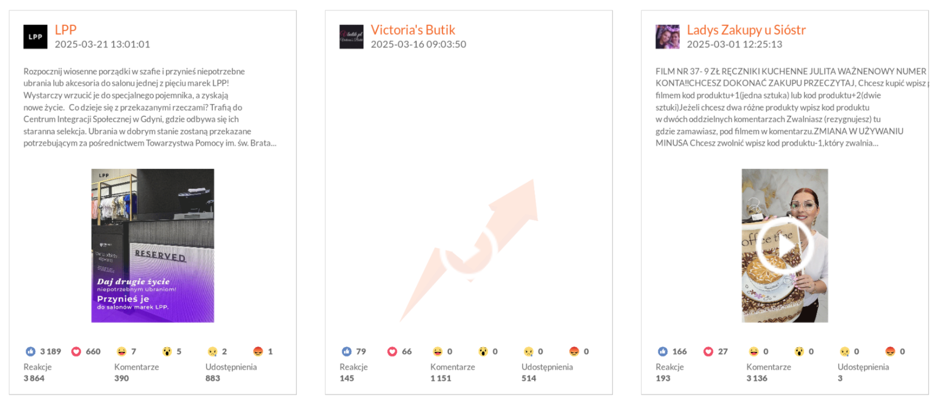Viewport: 936px width, 405px height.
Task: Click the Udostępnienia count on LPP post
Action: pyautogui.click(x=213, y=378)
